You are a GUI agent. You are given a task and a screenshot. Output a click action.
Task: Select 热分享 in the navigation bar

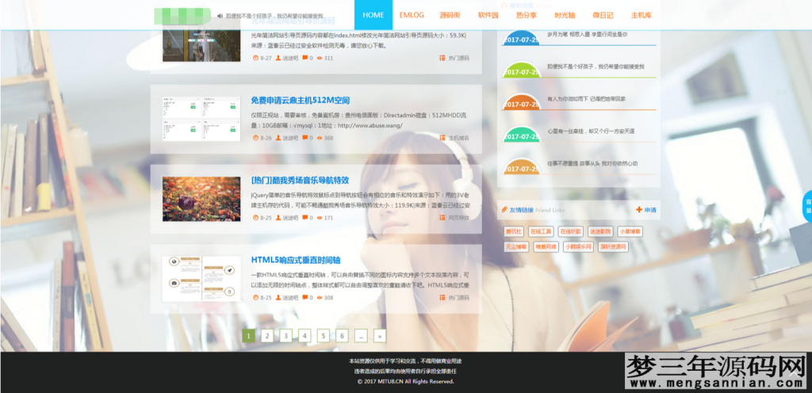pos(527,15)
